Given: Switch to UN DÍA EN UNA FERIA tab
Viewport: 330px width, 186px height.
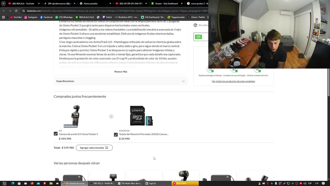Looking at the screenshot, I should (x=131, y=4).
